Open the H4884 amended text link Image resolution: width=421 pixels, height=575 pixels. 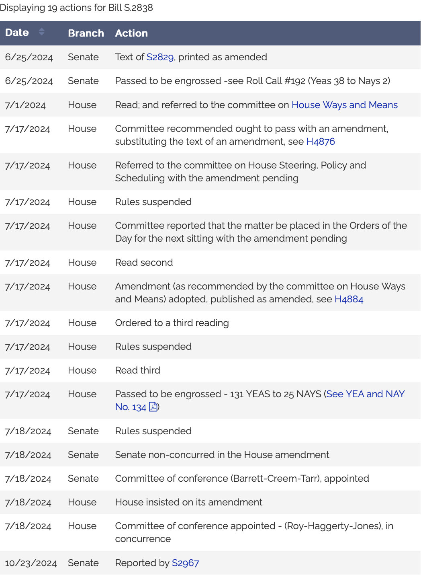tap(349, 299)
